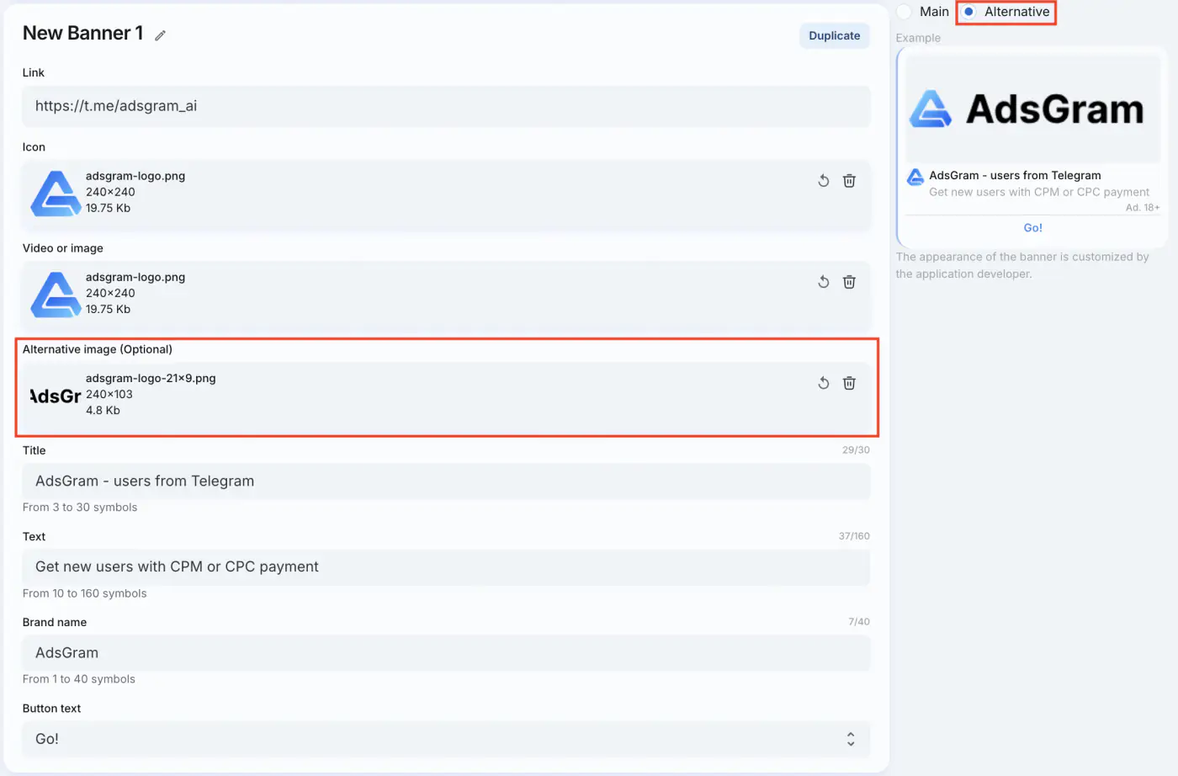The width and height of the screenshot is (1178, 776).
Task: Click the 37/160 text character counter
Action: [x=854, y=536]
